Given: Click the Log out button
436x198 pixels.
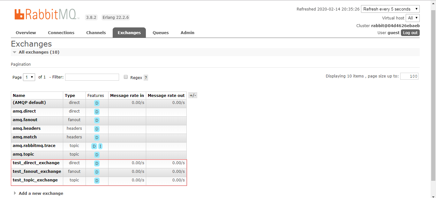Looking at the screenshot, I should pyautogui.click(x=410, y=33).
